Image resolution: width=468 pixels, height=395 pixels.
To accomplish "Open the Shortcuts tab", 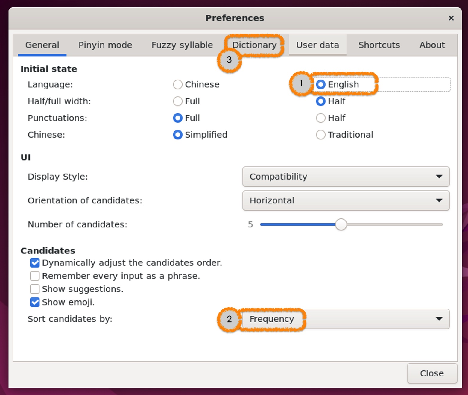I will 379,45.
